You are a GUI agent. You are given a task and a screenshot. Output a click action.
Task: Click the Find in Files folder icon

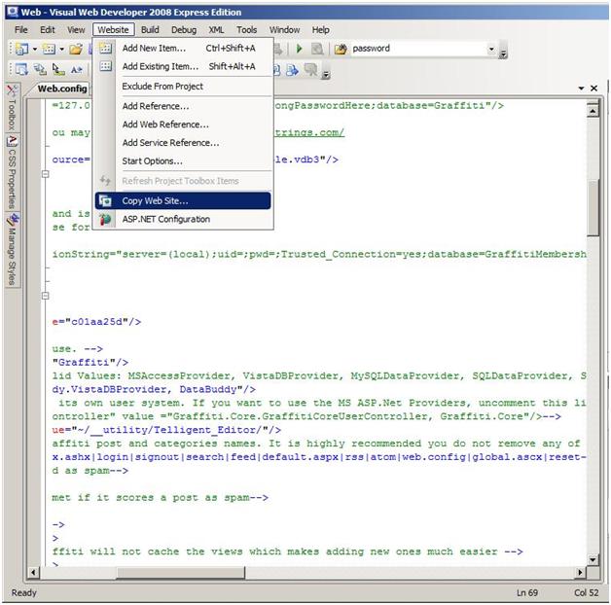341,49
